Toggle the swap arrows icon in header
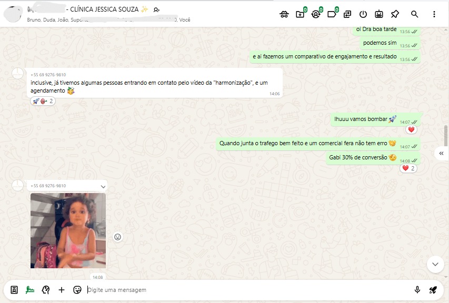 347,14
